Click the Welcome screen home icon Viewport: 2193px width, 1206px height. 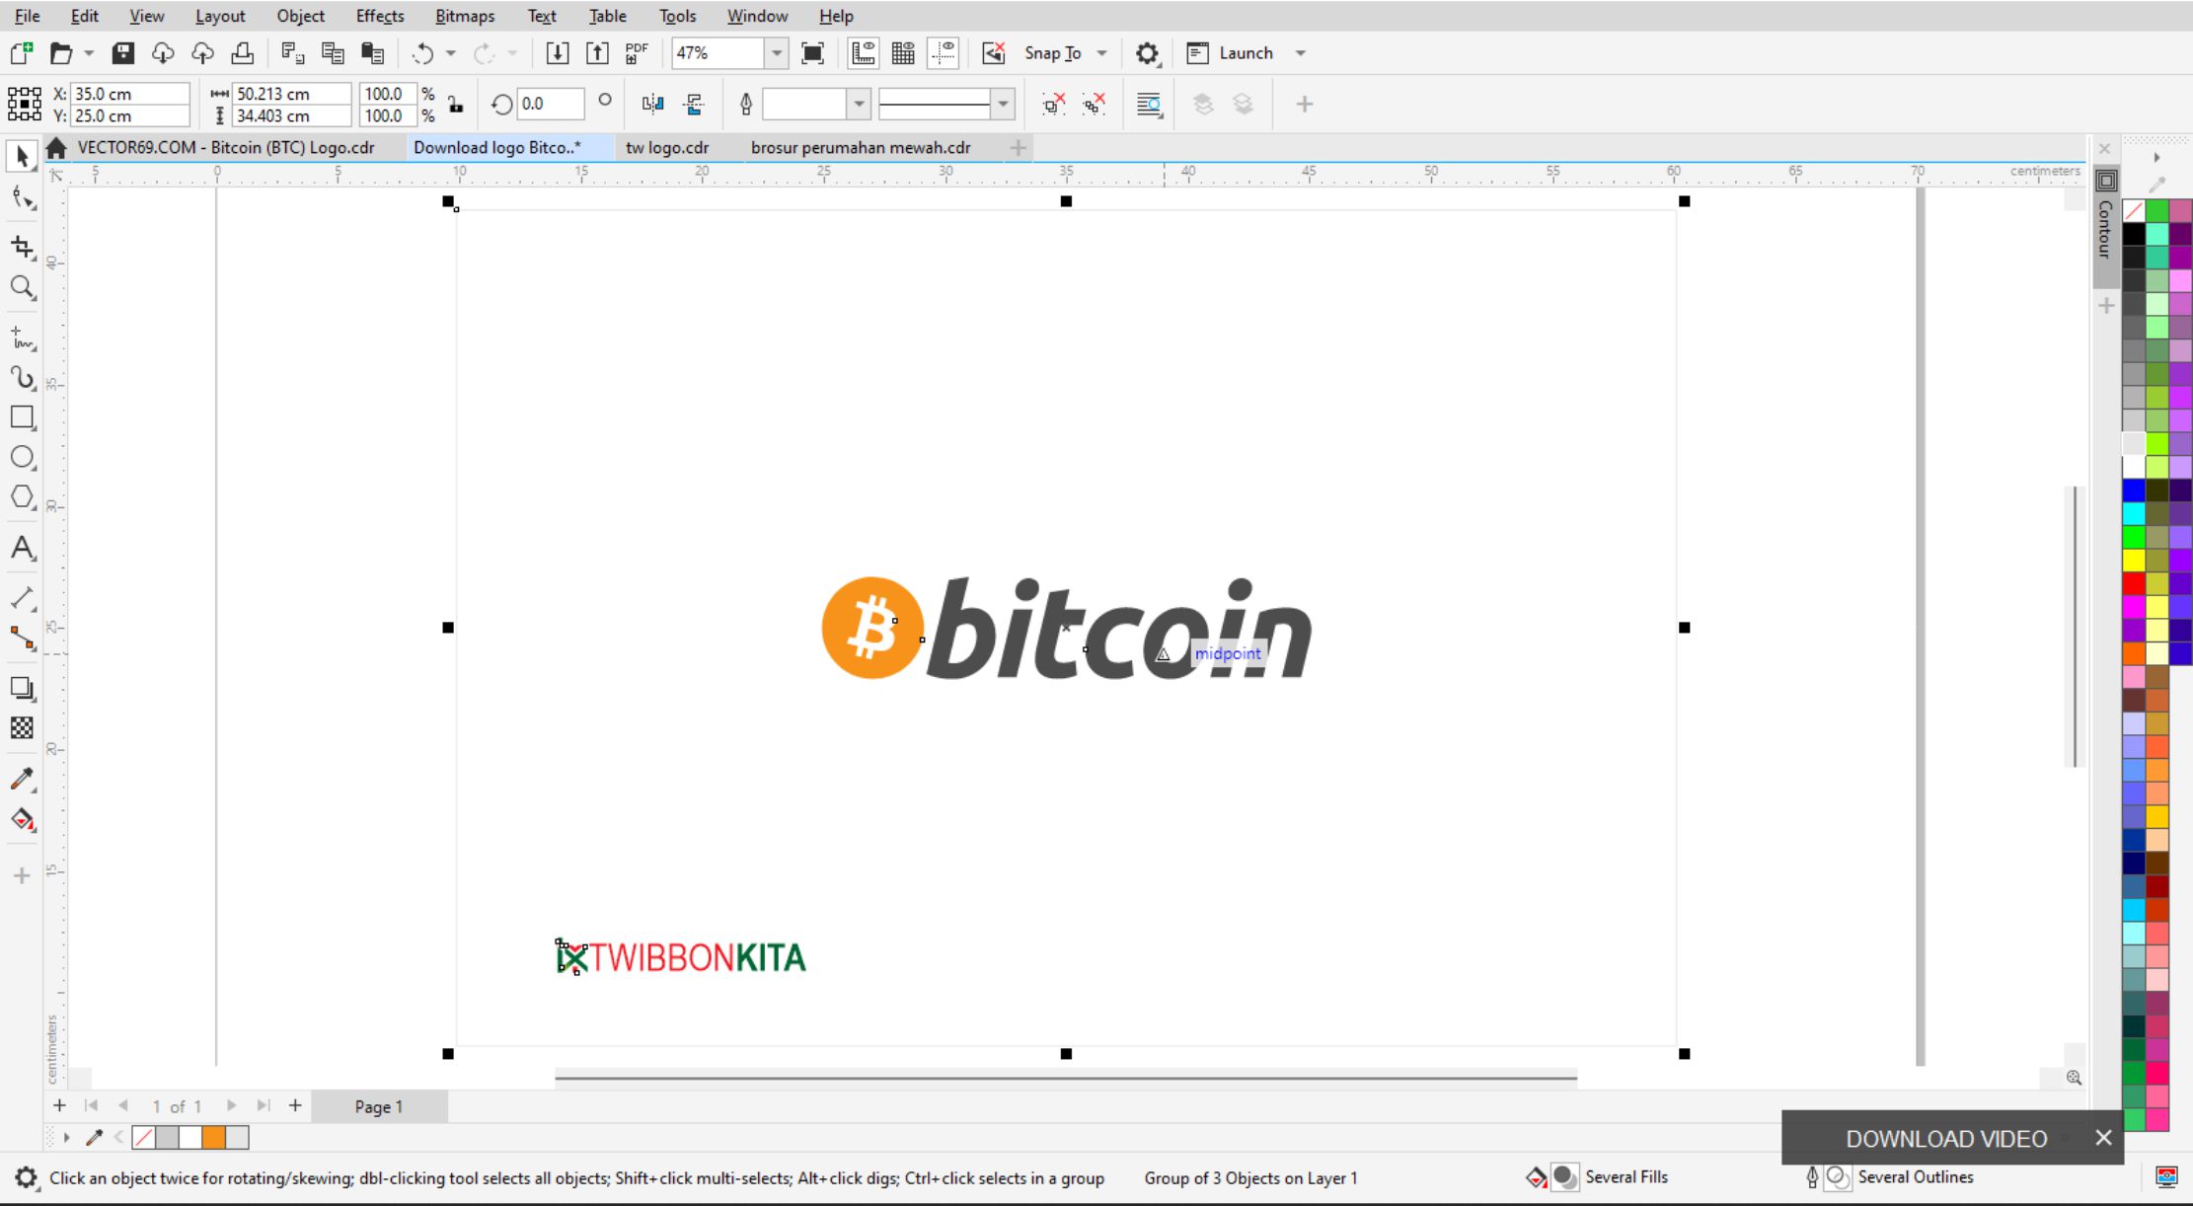click(56, 147)
